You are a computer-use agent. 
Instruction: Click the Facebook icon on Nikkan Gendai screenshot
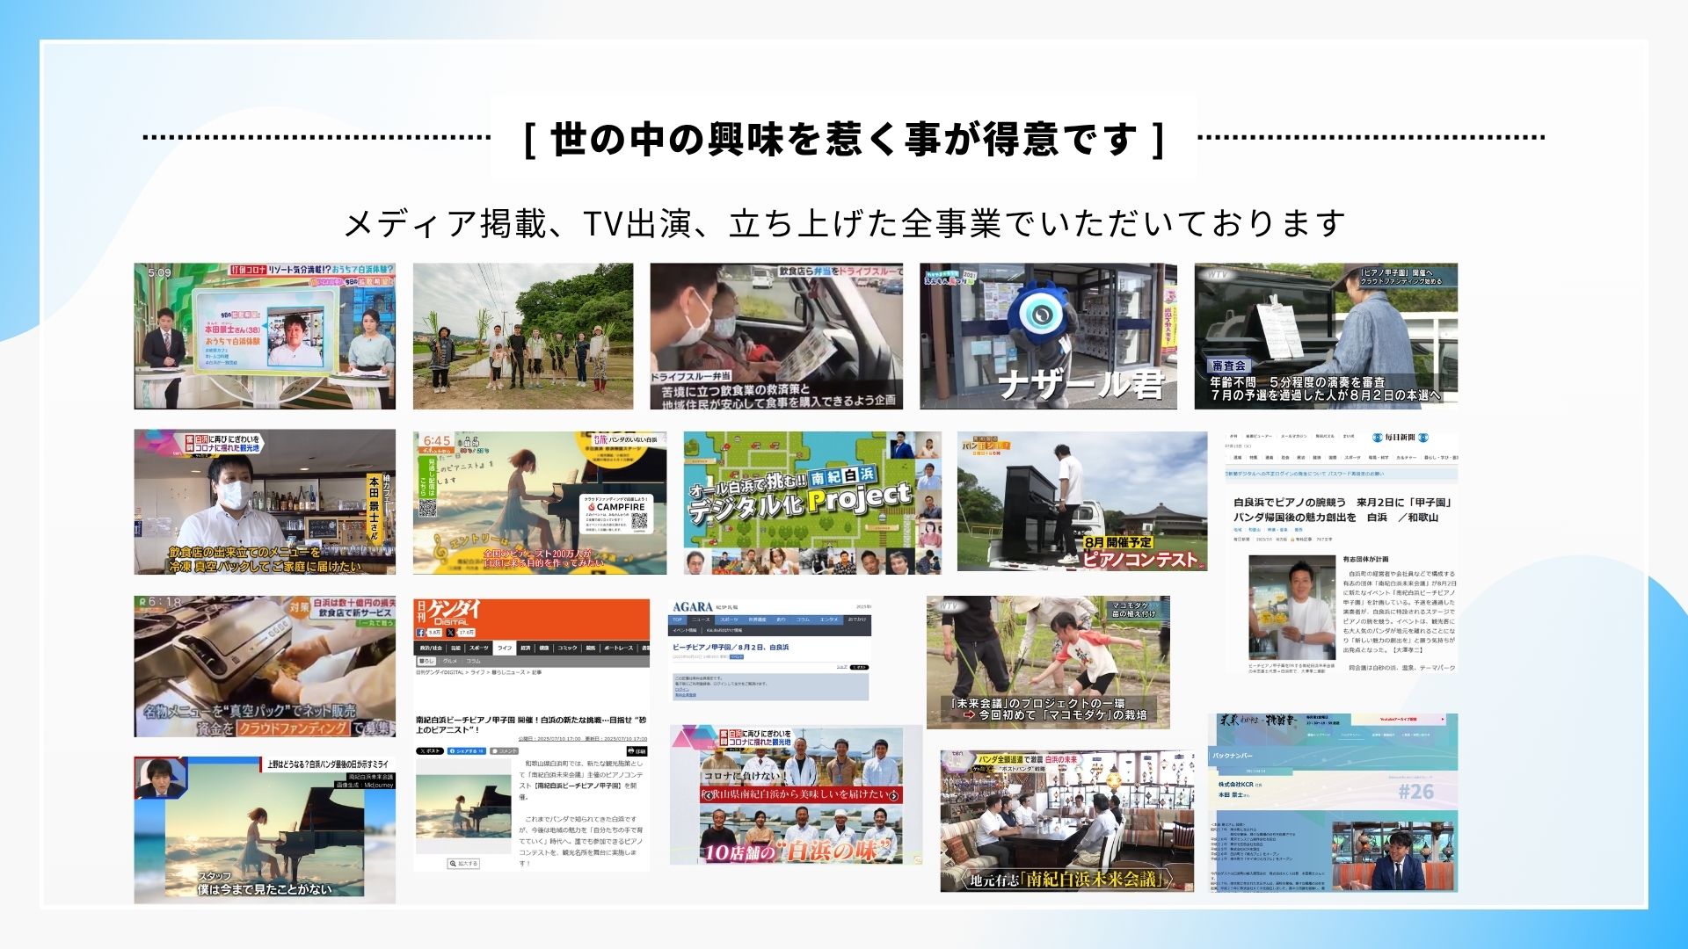coord(420,633)
